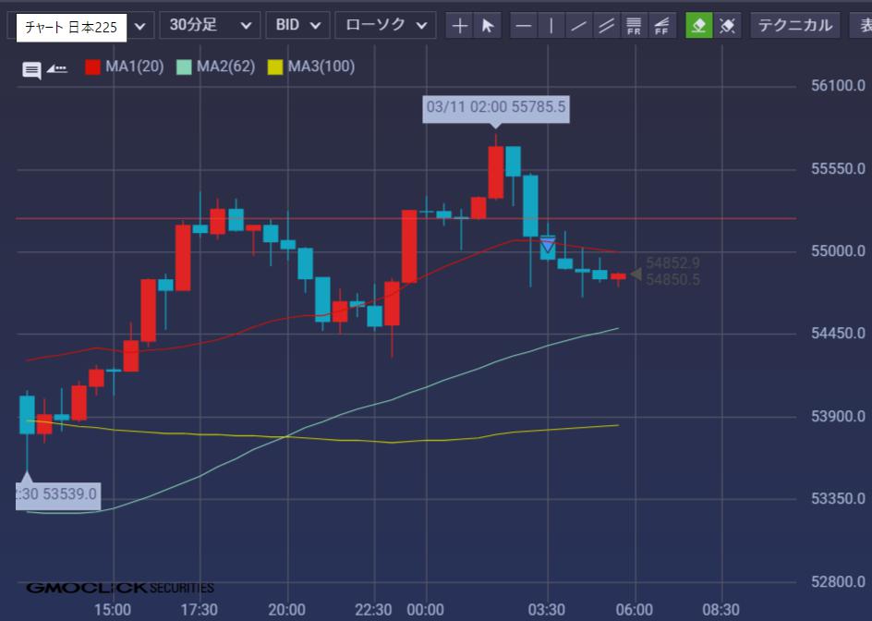
Task: Toggle the price label display icon beside legend
Action: tap(56, 68)
